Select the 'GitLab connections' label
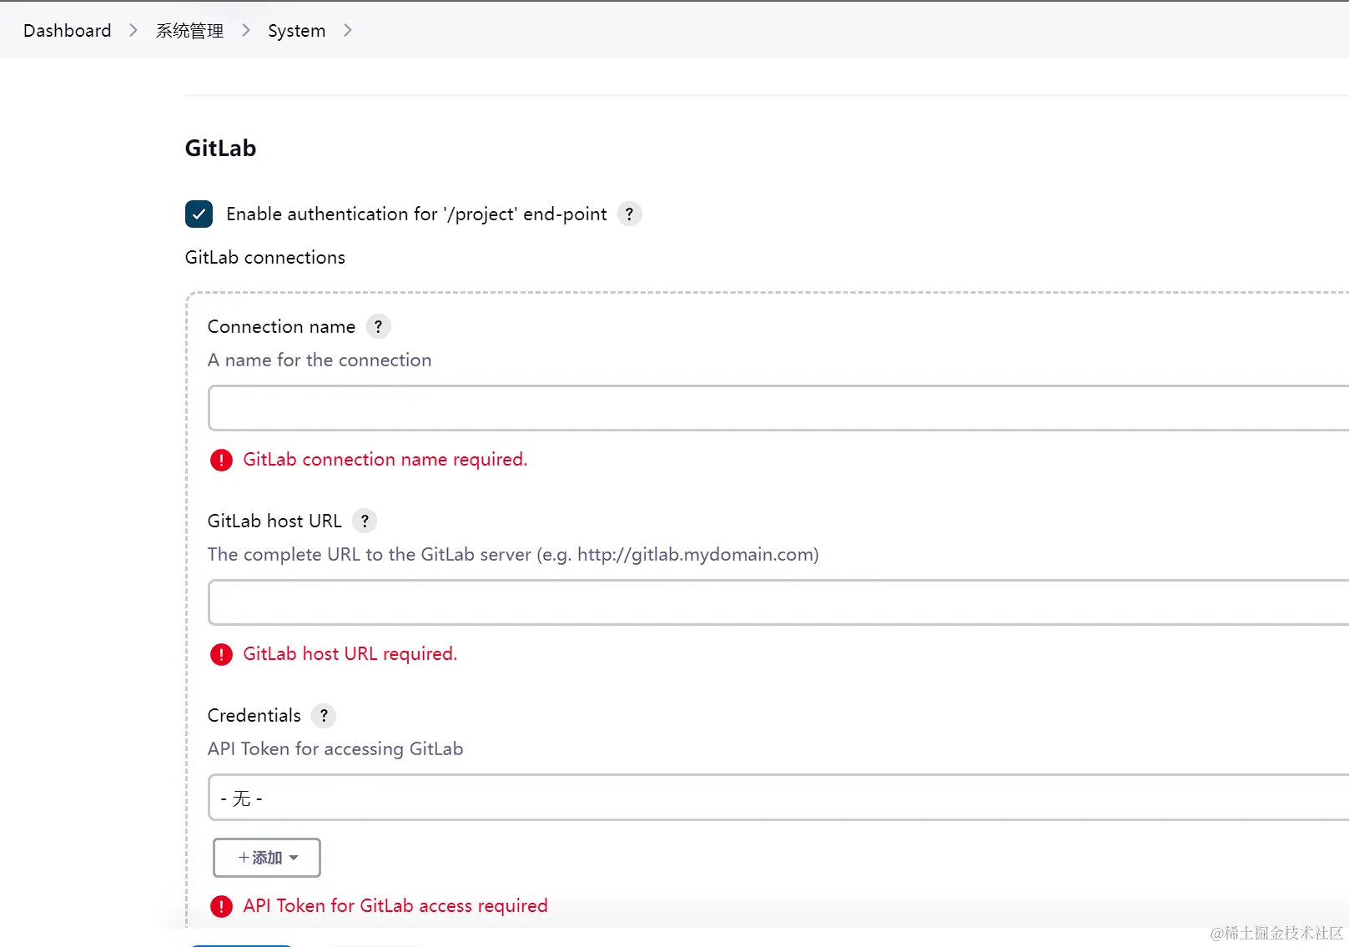 (x=264, y=258)
